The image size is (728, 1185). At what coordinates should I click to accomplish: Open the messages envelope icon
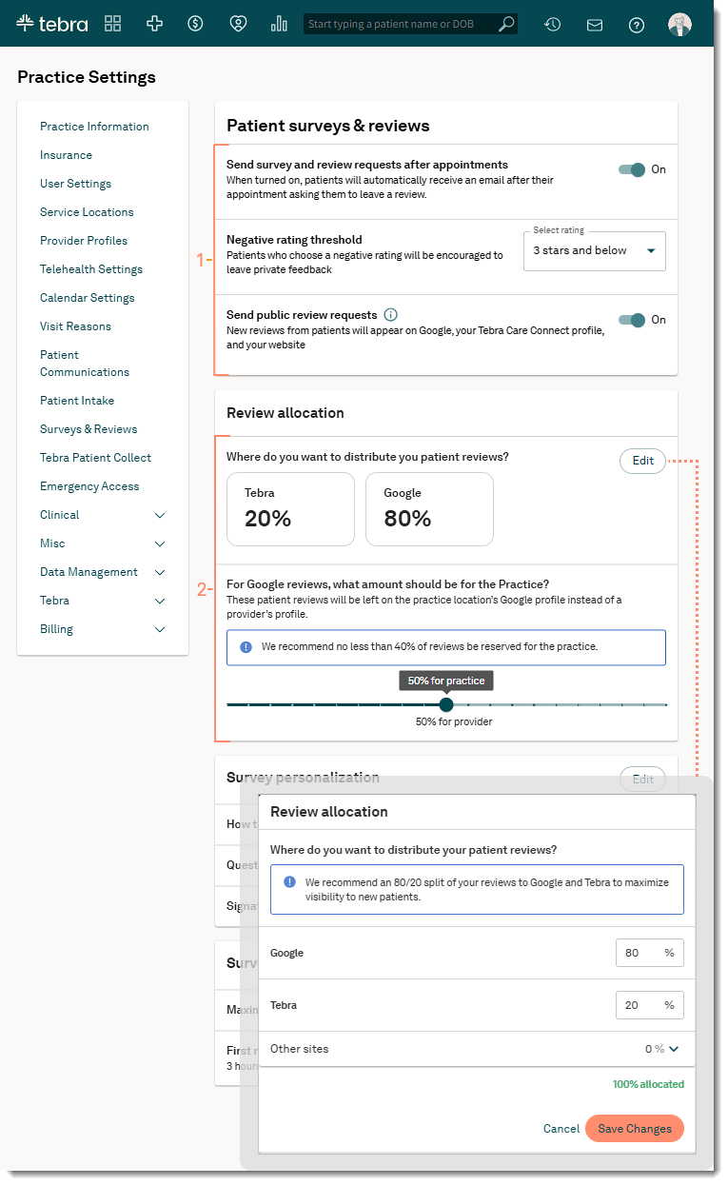coord(595,25)
